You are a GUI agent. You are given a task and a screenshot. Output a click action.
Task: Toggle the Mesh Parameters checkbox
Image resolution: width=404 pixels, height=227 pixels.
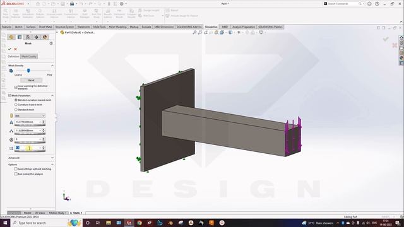point(10,95)
